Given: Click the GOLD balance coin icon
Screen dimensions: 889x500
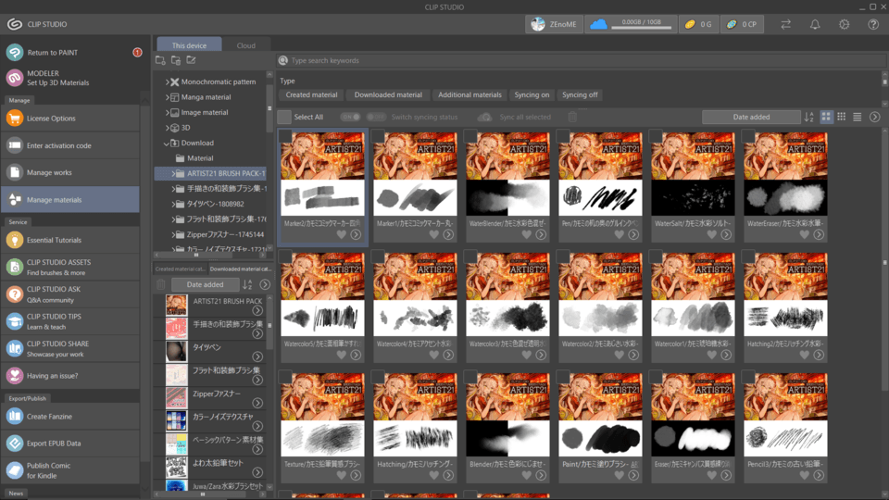Looking at the screenshot, I should [x=690, y=24].
